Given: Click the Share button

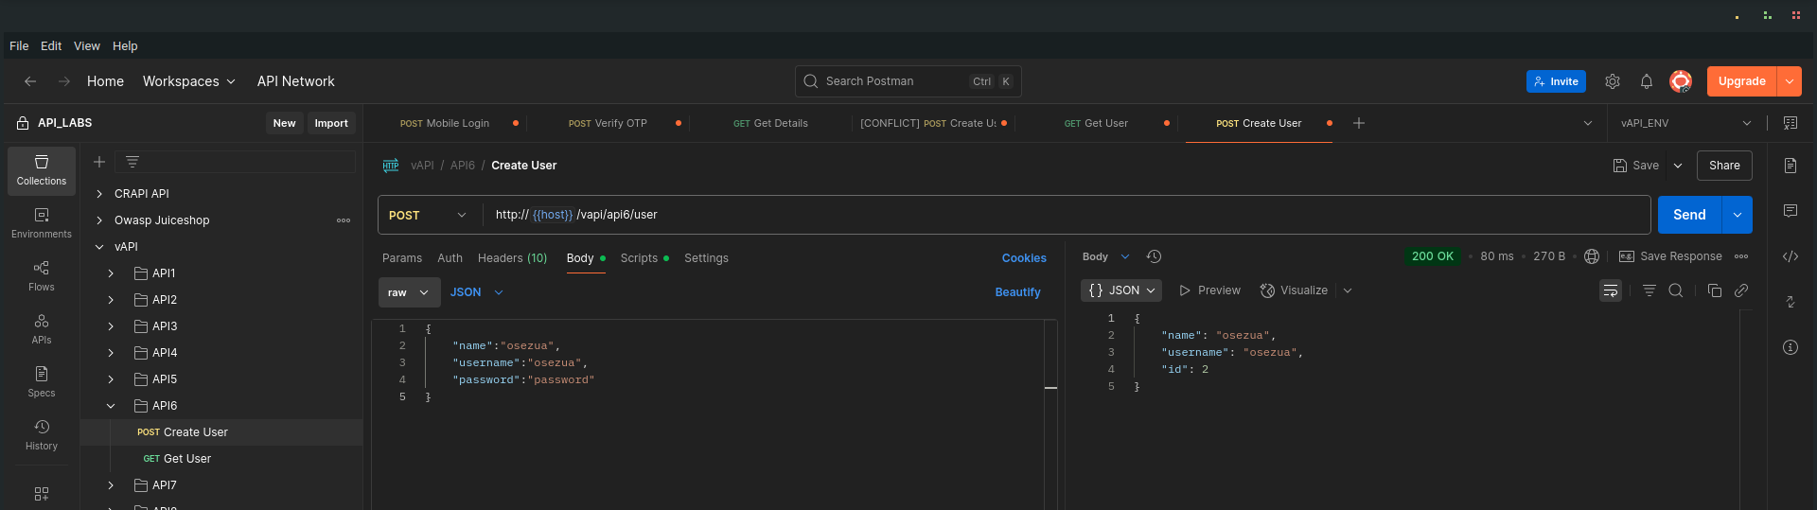Looking at the screenshot, I should pos(1724,166).
